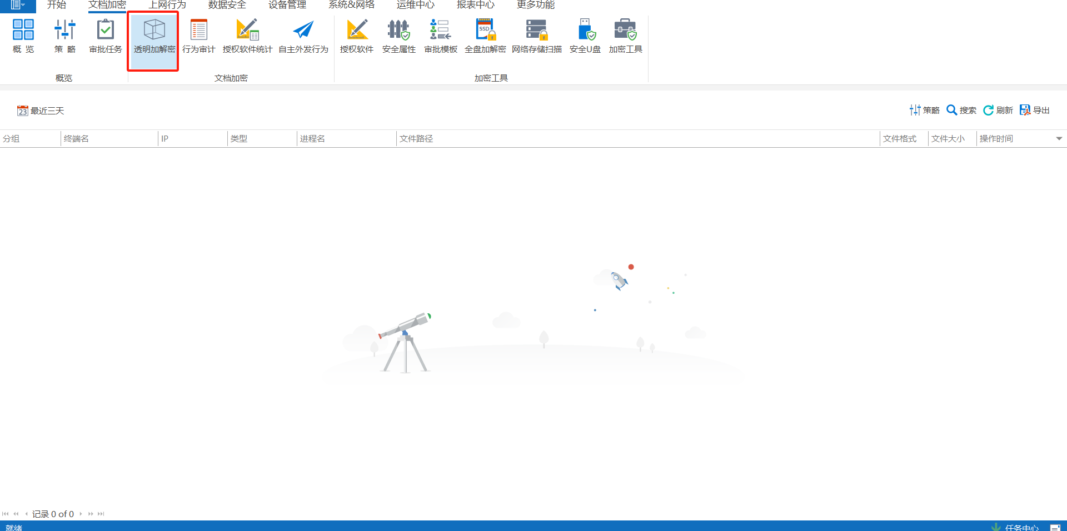Switch to the 数据安全 tab

pos(227,5)
